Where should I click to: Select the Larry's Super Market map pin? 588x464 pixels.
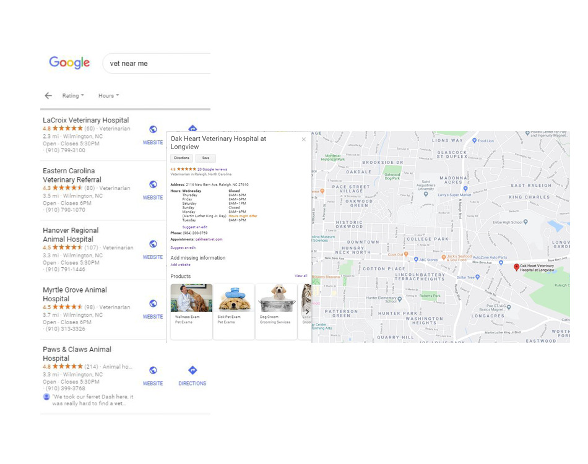point(465,189)
